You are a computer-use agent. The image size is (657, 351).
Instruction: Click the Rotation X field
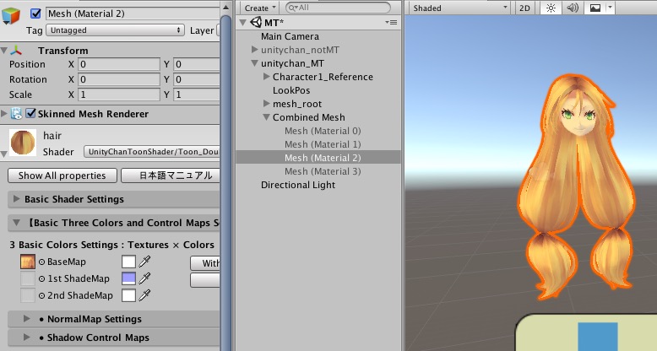click(119, 79)
